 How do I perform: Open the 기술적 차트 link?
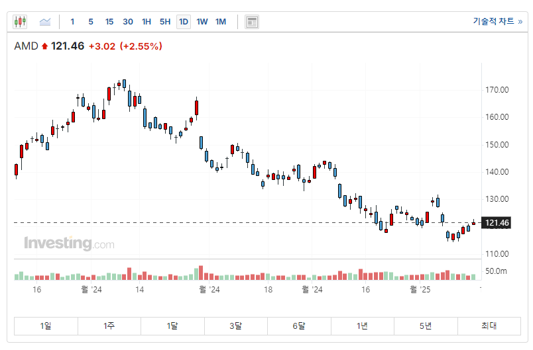[498, 21]
